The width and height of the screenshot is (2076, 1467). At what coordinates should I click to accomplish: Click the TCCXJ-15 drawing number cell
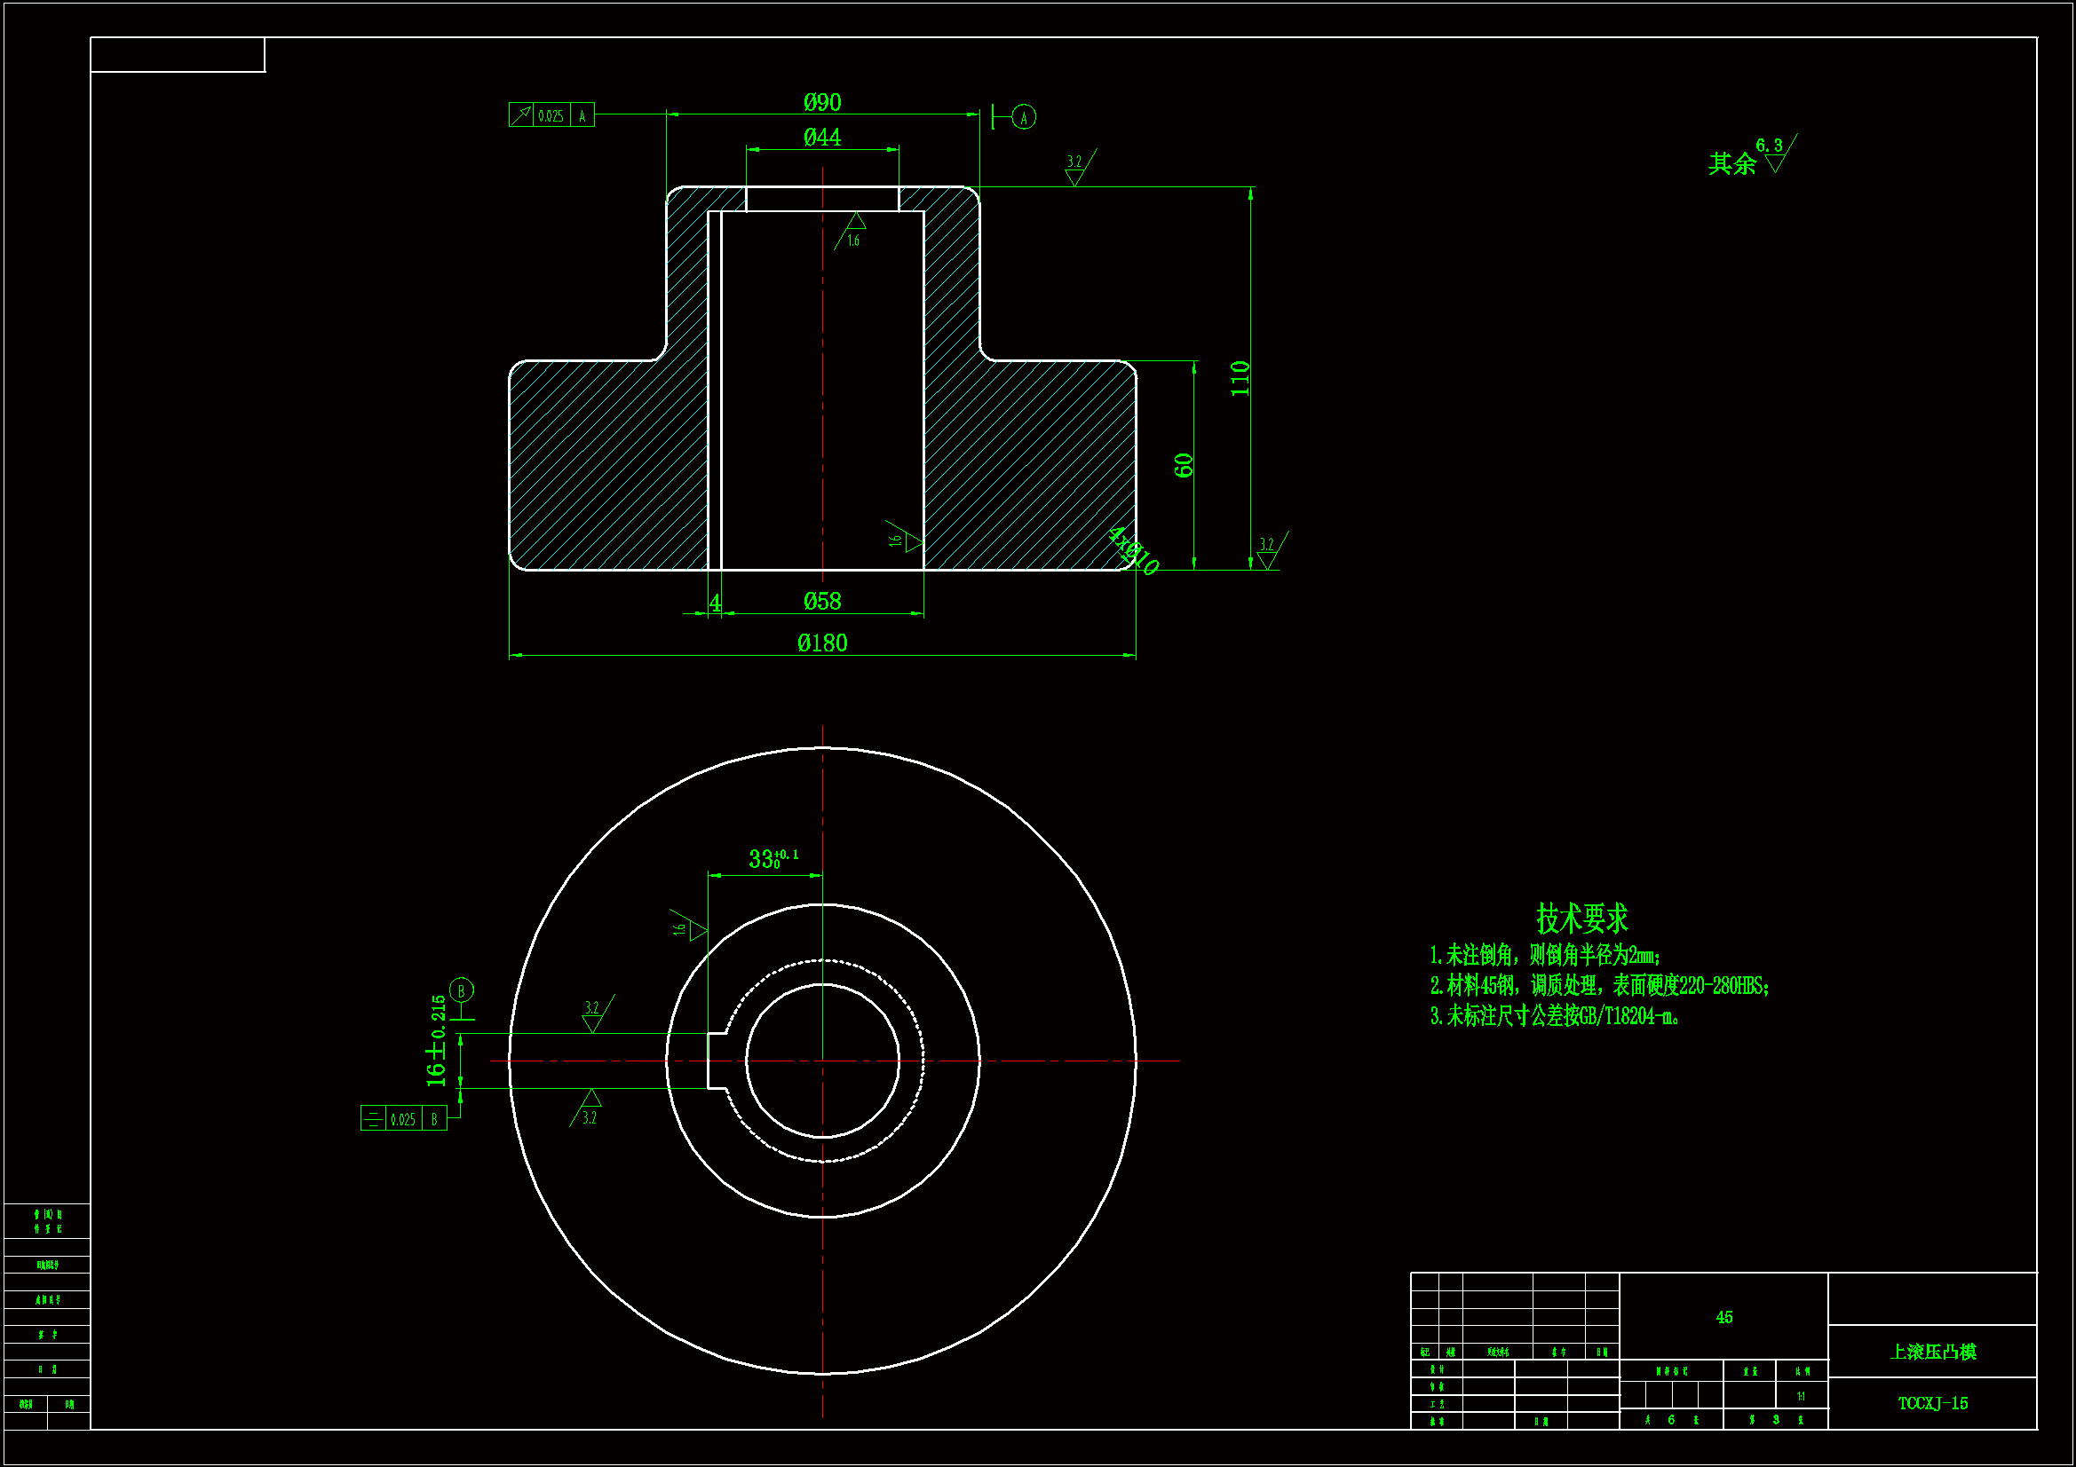1932,1404
